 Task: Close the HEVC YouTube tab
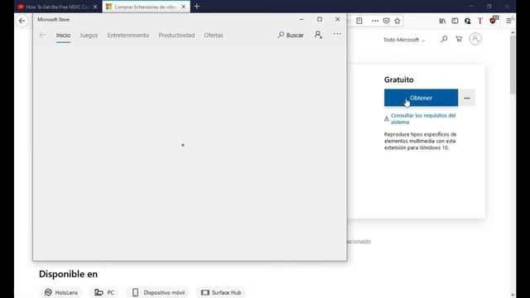(x=95, y=7)
